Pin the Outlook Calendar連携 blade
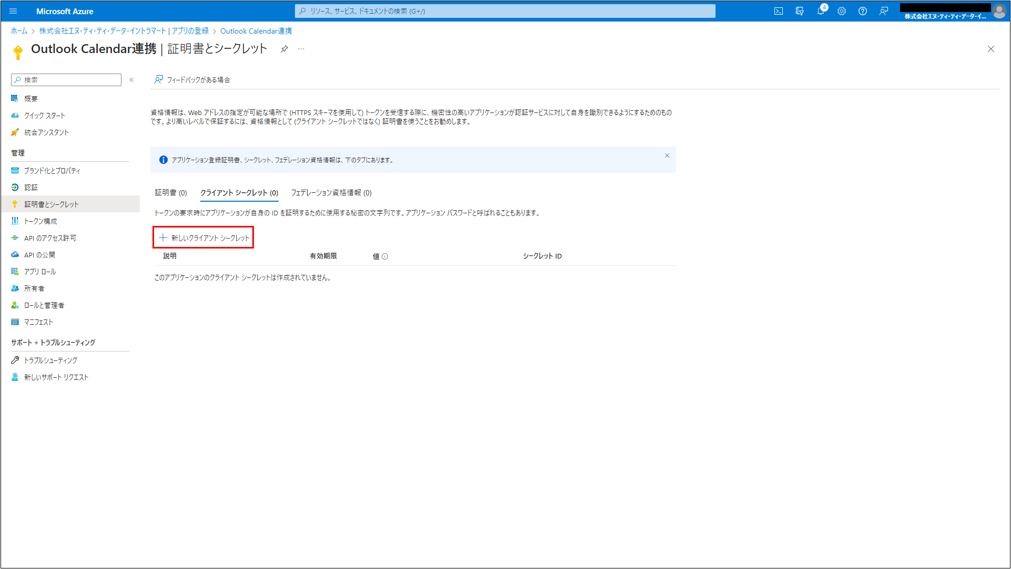This screenshot has width=1011, height=569. click(284, 49)
